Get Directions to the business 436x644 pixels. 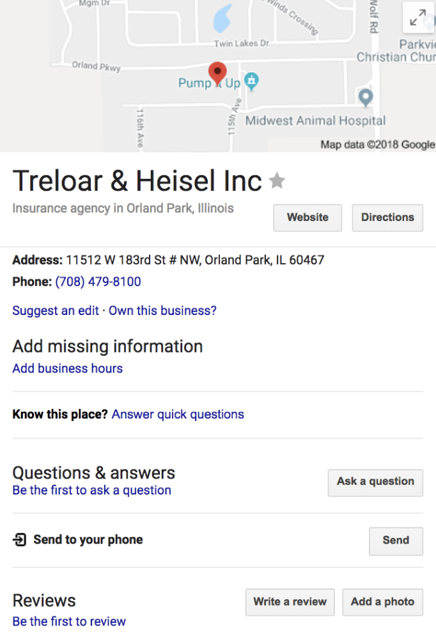point(387,217)
